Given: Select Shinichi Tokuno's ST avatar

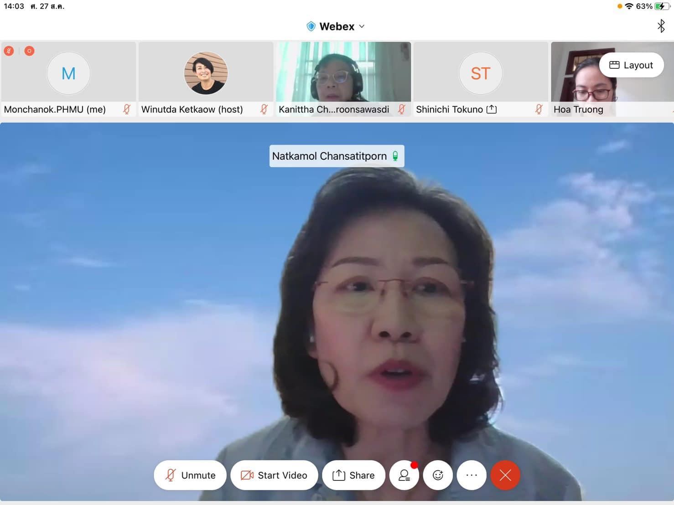Looking at the screenshot, I should 481,73.
